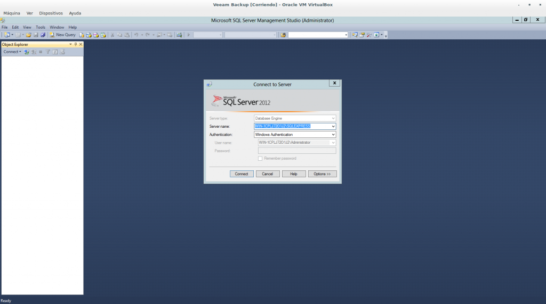Click the Undo arrow icon
This screenshot has width=546, height=304.
[x=136, y=35]
